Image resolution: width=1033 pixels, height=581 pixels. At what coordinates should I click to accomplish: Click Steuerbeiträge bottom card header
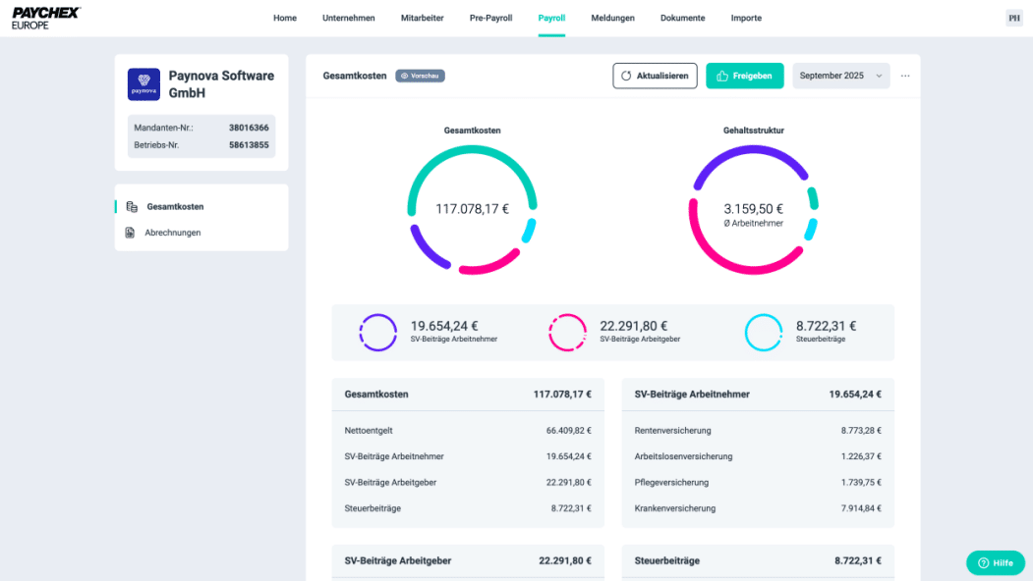(x=758, y=561)
